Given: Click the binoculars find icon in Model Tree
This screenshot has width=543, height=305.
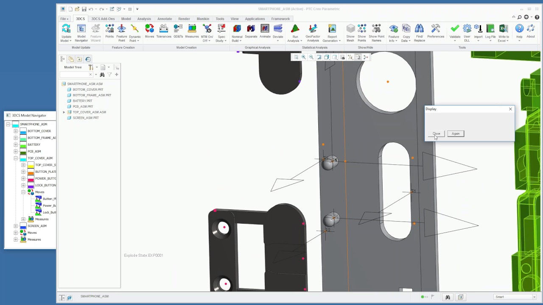Looking at the screenshot, I should [102, 75].
